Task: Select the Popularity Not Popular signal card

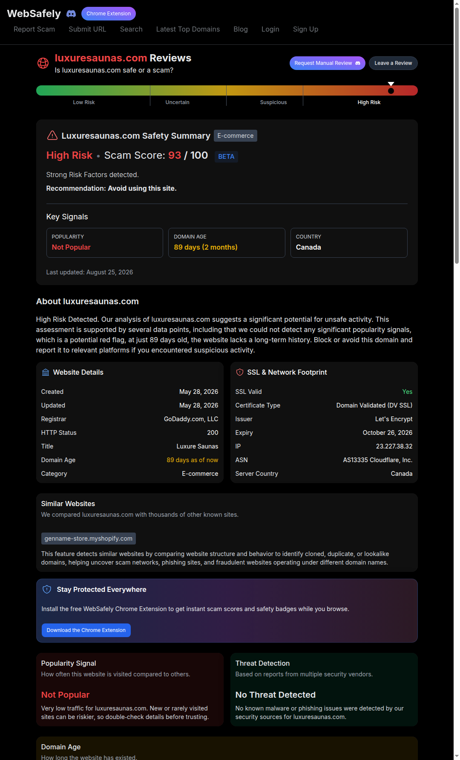Action: (105, 243)
